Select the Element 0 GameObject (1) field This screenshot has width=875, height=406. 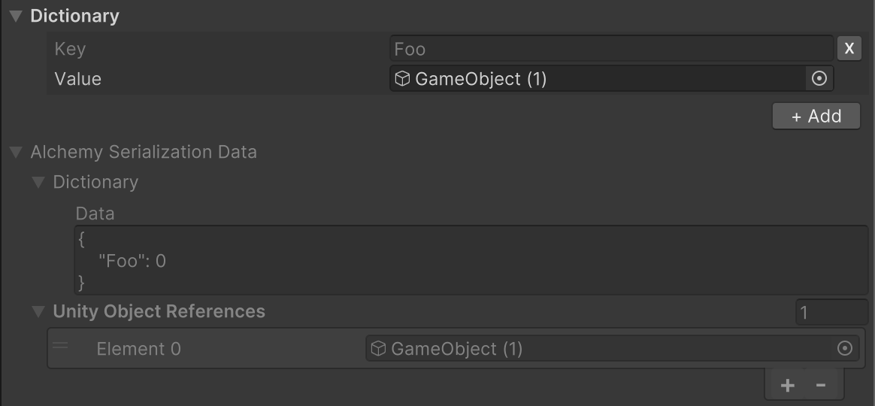click(x=601, y=348)
